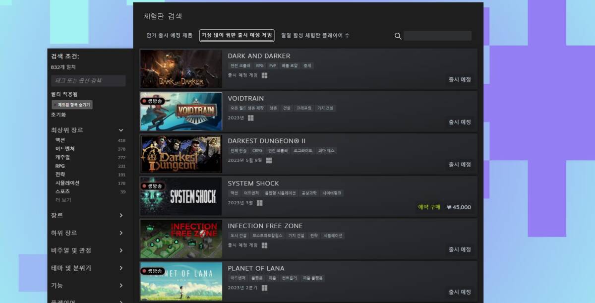Click the Windows icon for Infection Free Zone
Screen dimensions: 595x303
[266, 246]
